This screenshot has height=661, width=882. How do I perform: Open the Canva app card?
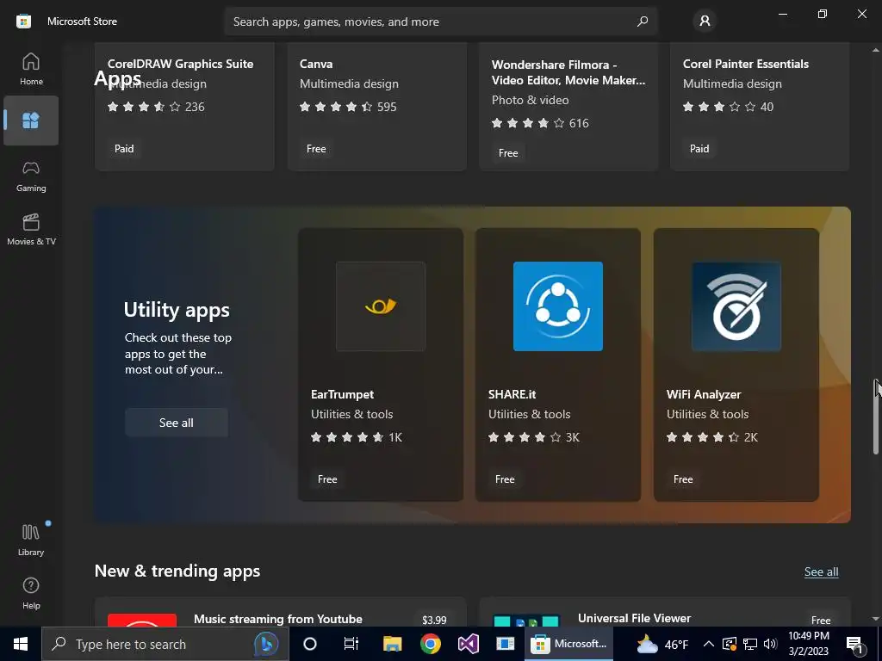click(x=377, y=107)
